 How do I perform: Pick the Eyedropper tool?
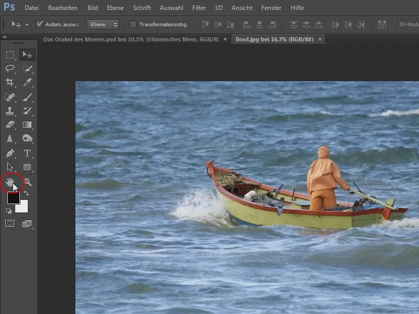tap(27, 82)
